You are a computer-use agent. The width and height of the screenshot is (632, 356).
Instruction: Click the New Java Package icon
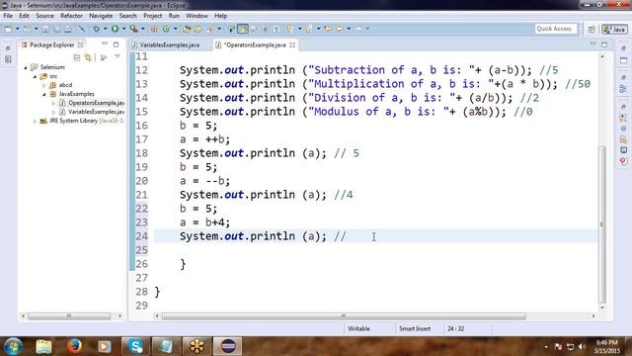pos(154,29)
